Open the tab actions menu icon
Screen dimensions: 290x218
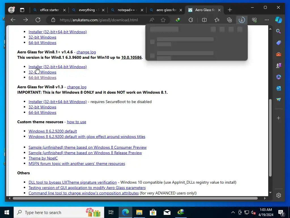22,10
